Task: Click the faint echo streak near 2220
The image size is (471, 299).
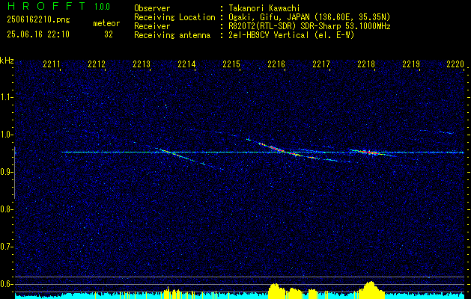Action: point(446,132)
